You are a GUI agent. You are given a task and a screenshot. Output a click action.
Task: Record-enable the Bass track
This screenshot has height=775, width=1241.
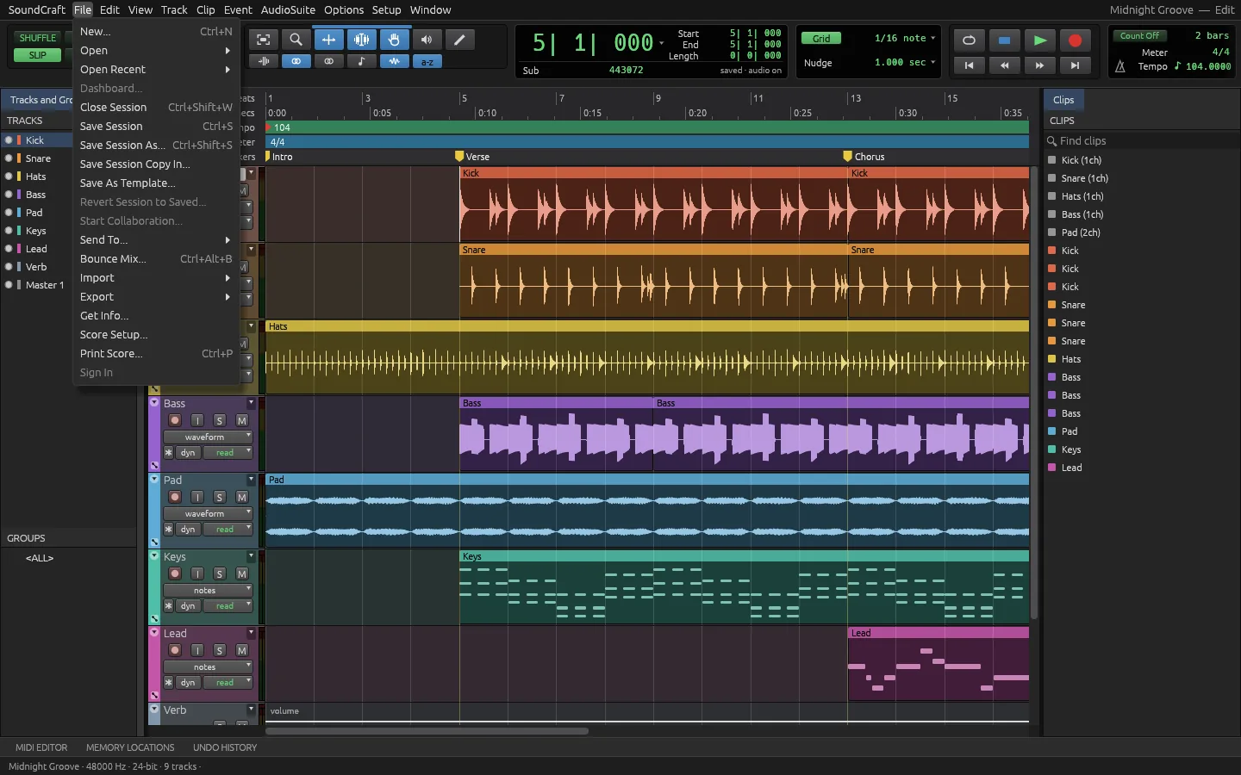175,420
